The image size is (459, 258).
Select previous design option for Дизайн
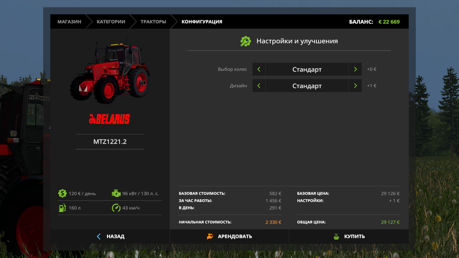click(259, 86)
